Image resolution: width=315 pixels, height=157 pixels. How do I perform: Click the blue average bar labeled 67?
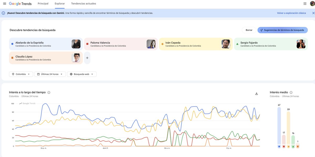(x=279, y=126)
